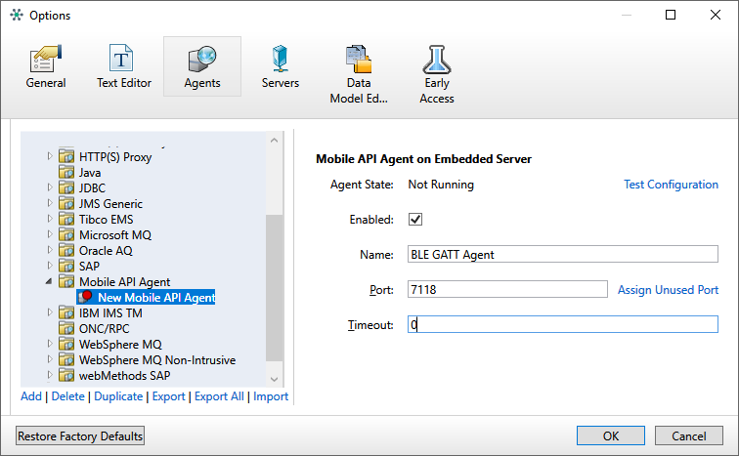
Task: Click the Test Configuration link
Action: pos(671,185)
